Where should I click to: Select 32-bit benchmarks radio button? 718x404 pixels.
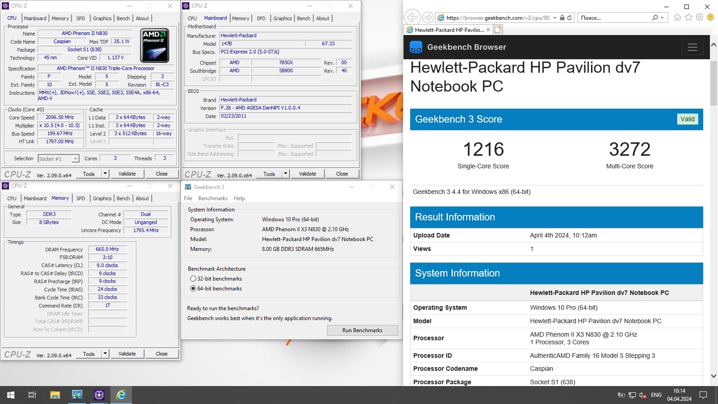click(x=193, y=279)
